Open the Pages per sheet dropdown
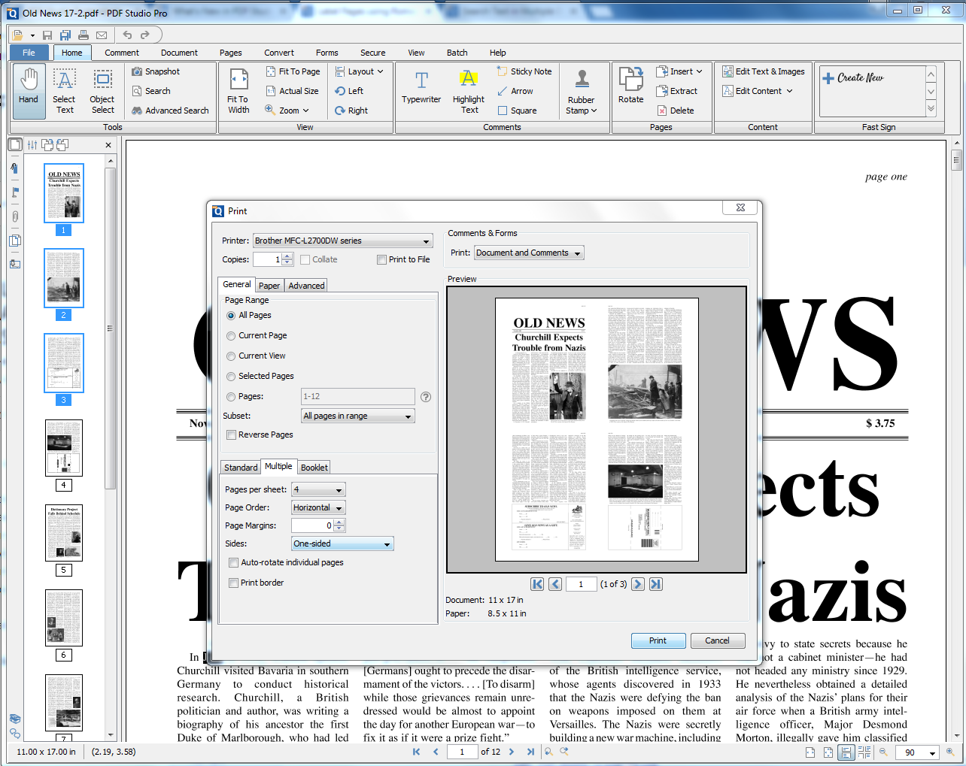The width and height of the screenshot is (966, 766). (318, 489)
